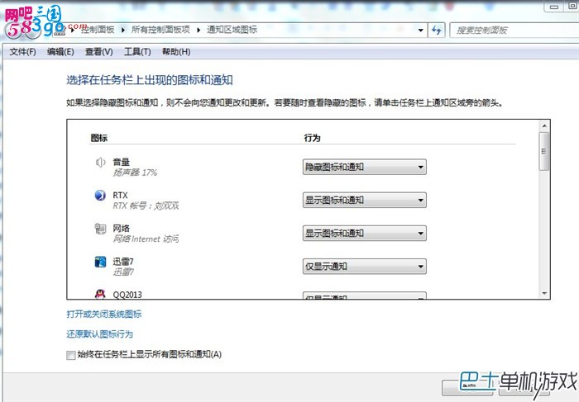This screenshot has height=402, width=579.
Task: Open the 查看(V) menu
Action: [99, 52]
